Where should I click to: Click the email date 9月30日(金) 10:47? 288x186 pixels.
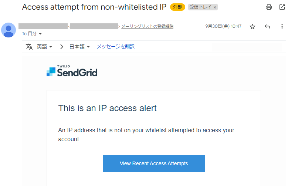coord(223,26)
